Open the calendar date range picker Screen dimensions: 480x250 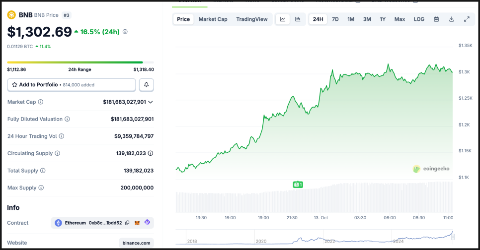[436, 19]
